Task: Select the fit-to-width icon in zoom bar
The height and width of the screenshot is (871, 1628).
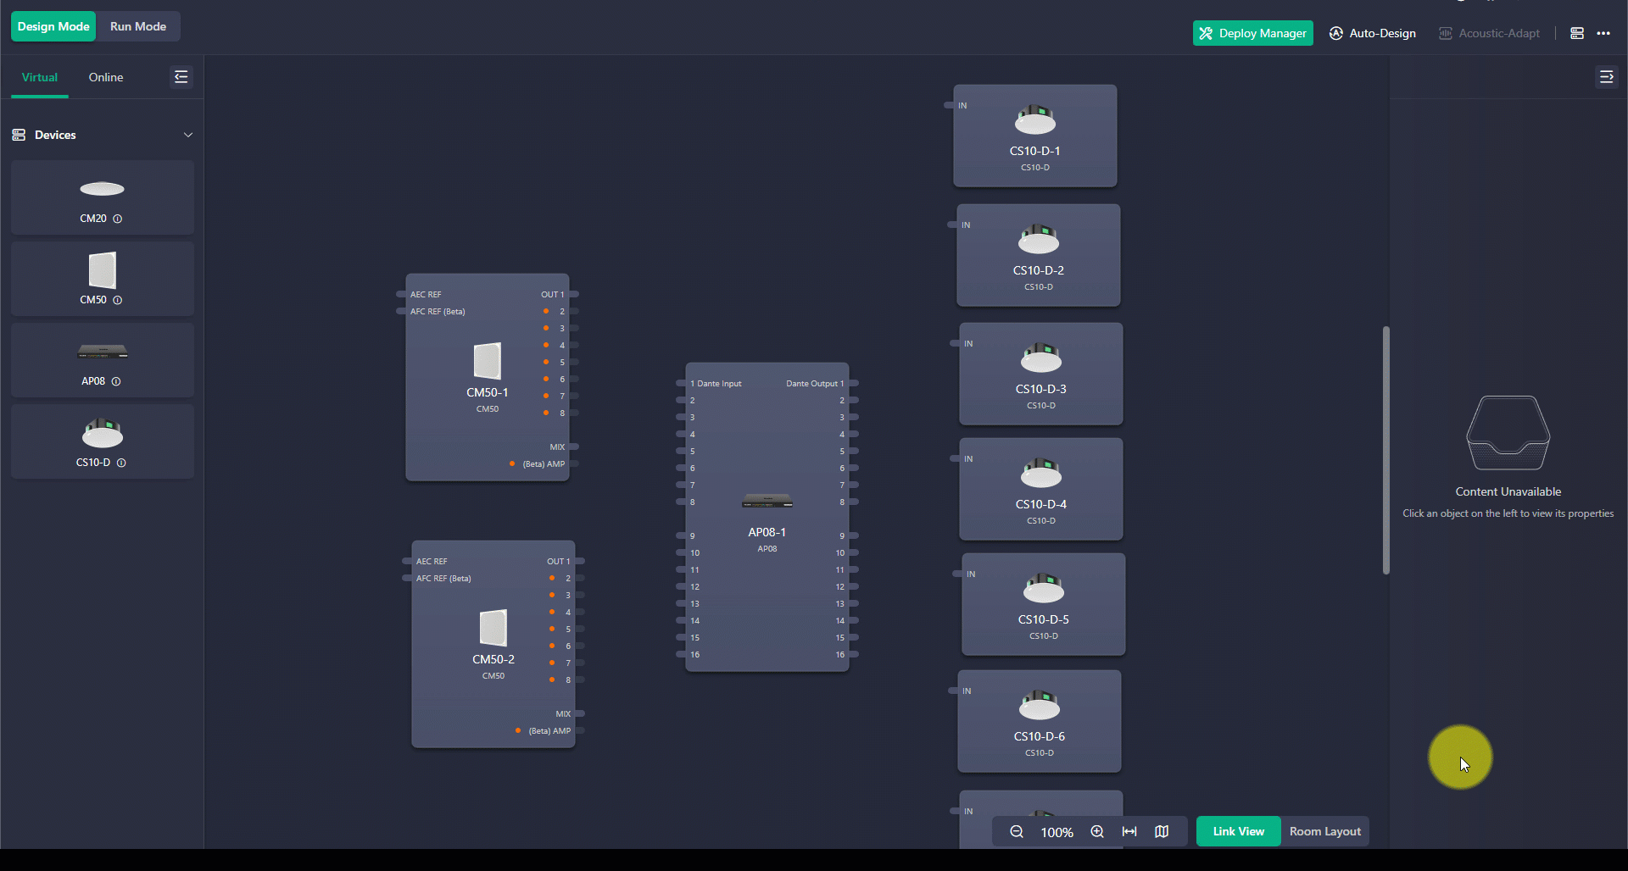Action: [x=1129, y=832]
